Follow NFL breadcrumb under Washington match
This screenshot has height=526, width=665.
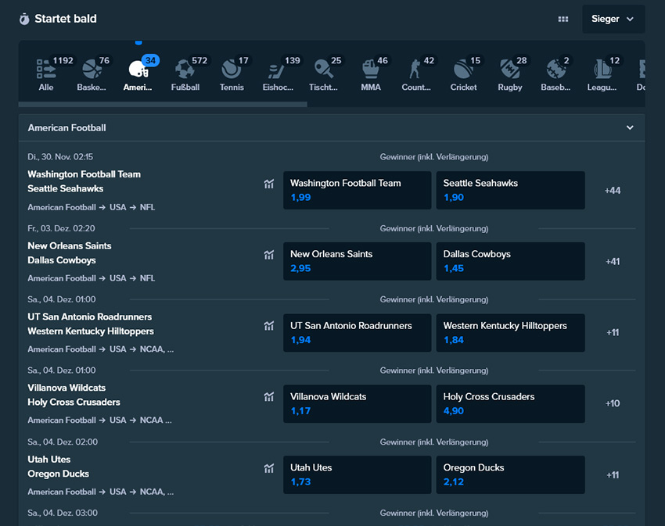(x=147, y=207)
